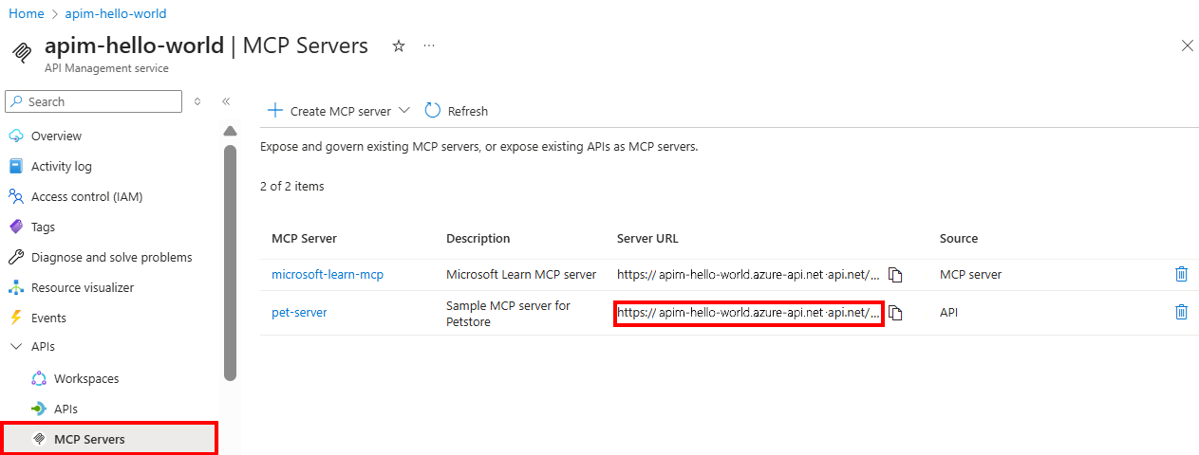
Task: Click the expand/collapse arrows next to search
Action: click(x=197, y=101)
